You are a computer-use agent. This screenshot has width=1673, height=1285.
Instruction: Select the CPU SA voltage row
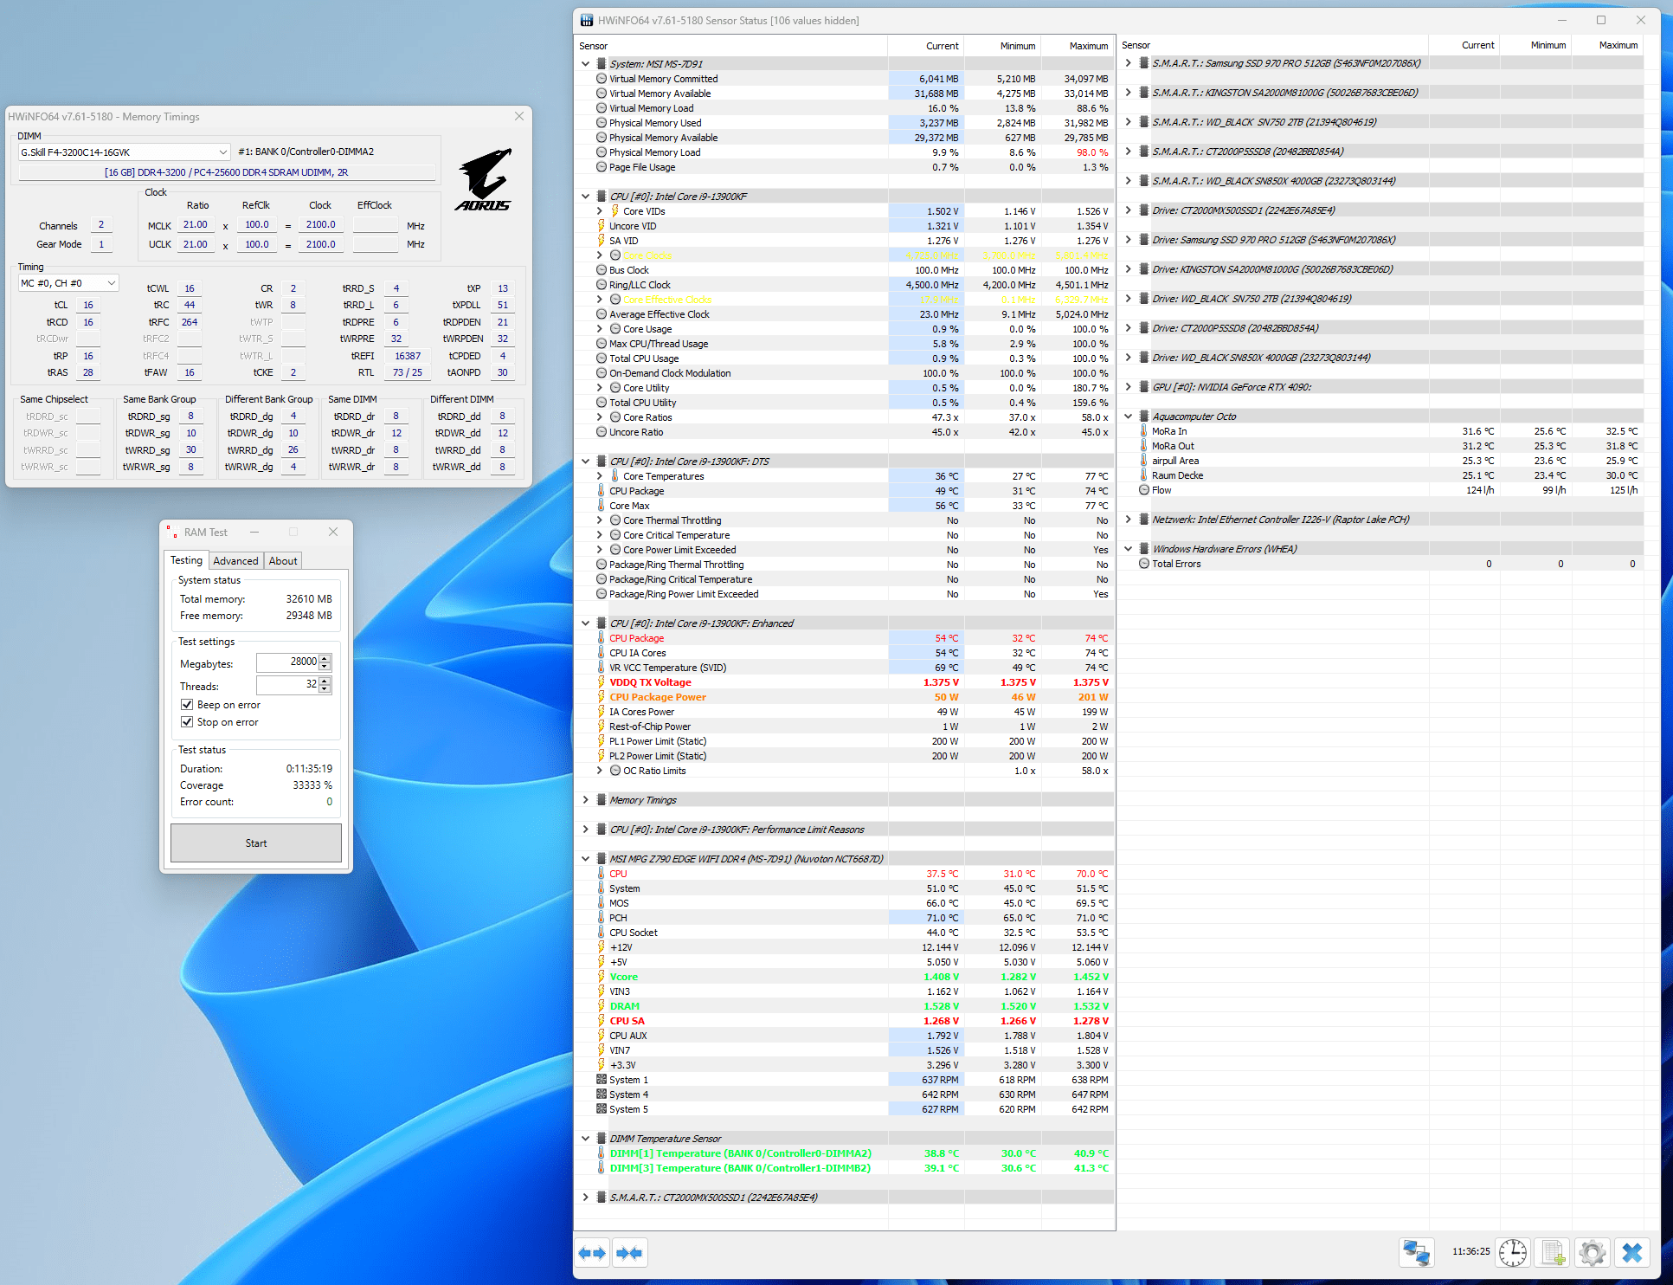pos(845,1021)
